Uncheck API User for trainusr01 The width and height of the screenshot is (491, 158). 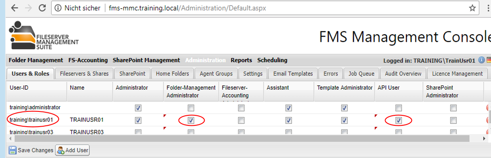tap(398, 120)
